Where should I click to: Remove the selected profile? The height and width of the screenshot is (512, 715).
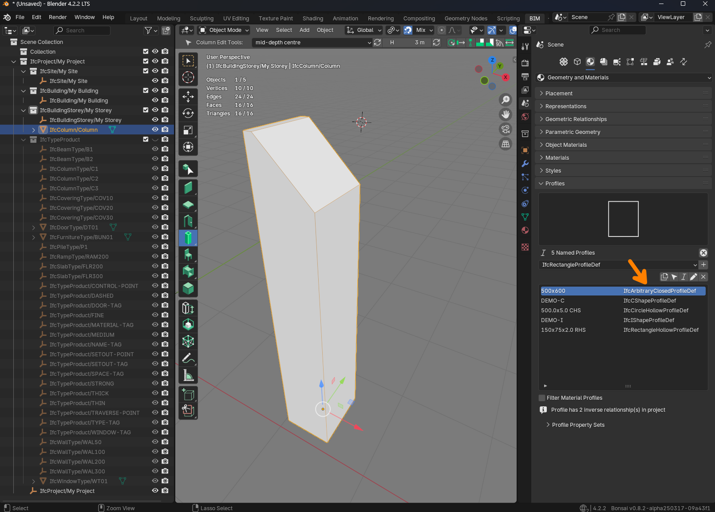coord(703,277)
